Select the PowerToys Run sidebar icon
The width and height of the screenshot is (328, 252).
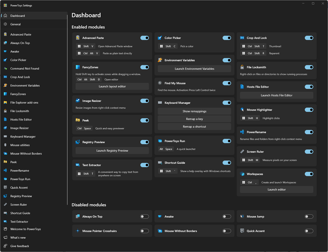(5, 179)
